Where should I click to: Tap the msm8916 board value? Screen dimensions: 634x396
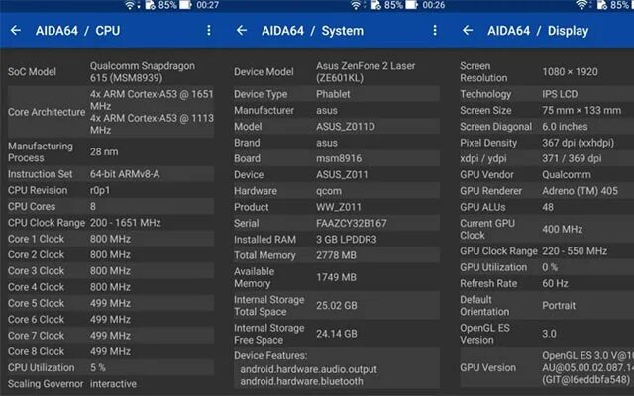339,158
